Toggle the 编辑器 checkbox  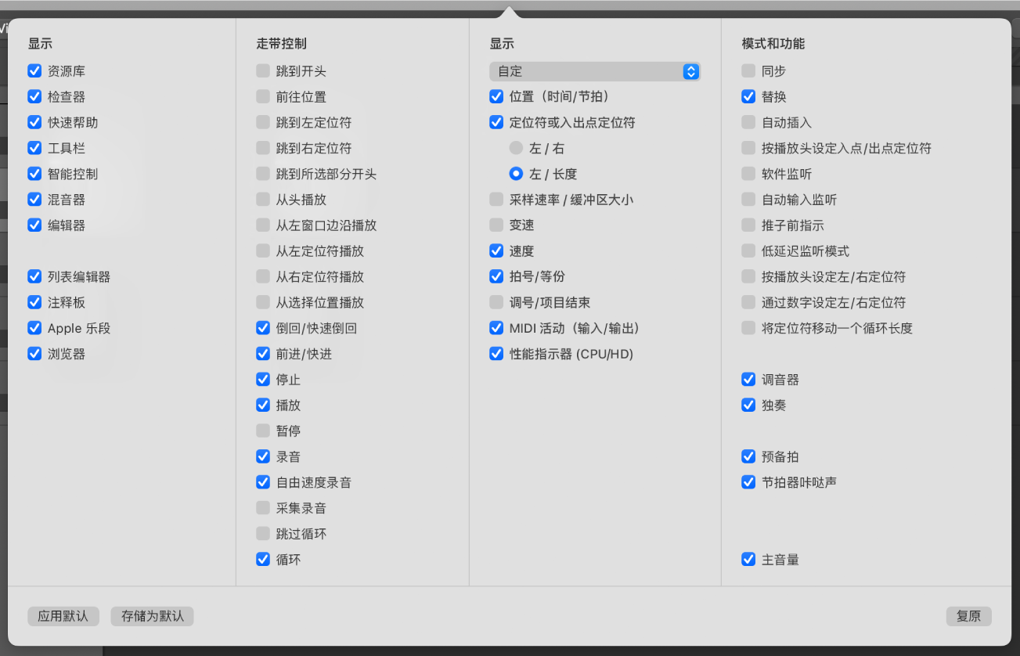(x=34, y=225)
